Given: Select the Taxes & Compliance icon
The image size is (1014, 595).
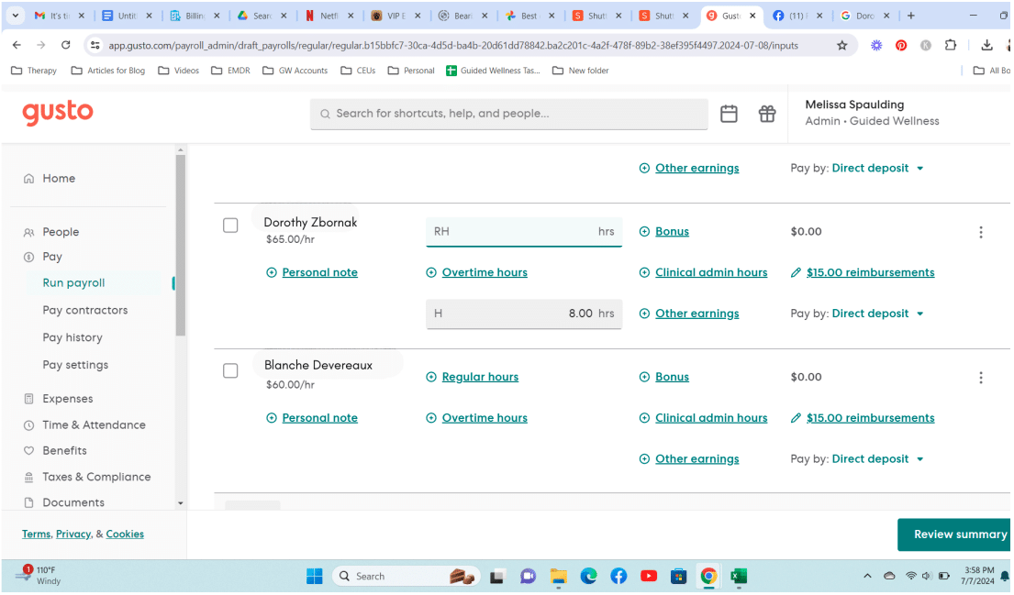Looking at the screenshot, I should point(31,476).
